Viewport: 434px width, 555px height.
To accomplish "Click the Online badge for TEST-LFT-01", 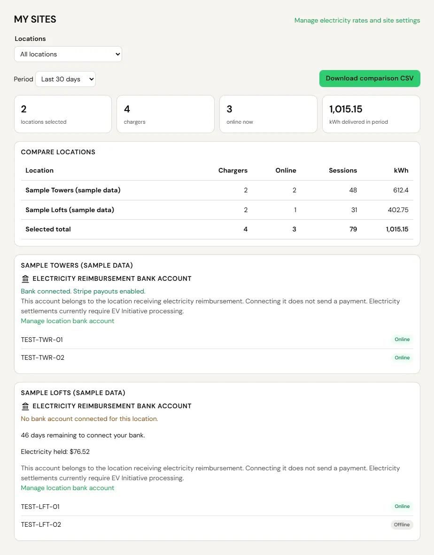I will 402,507.
